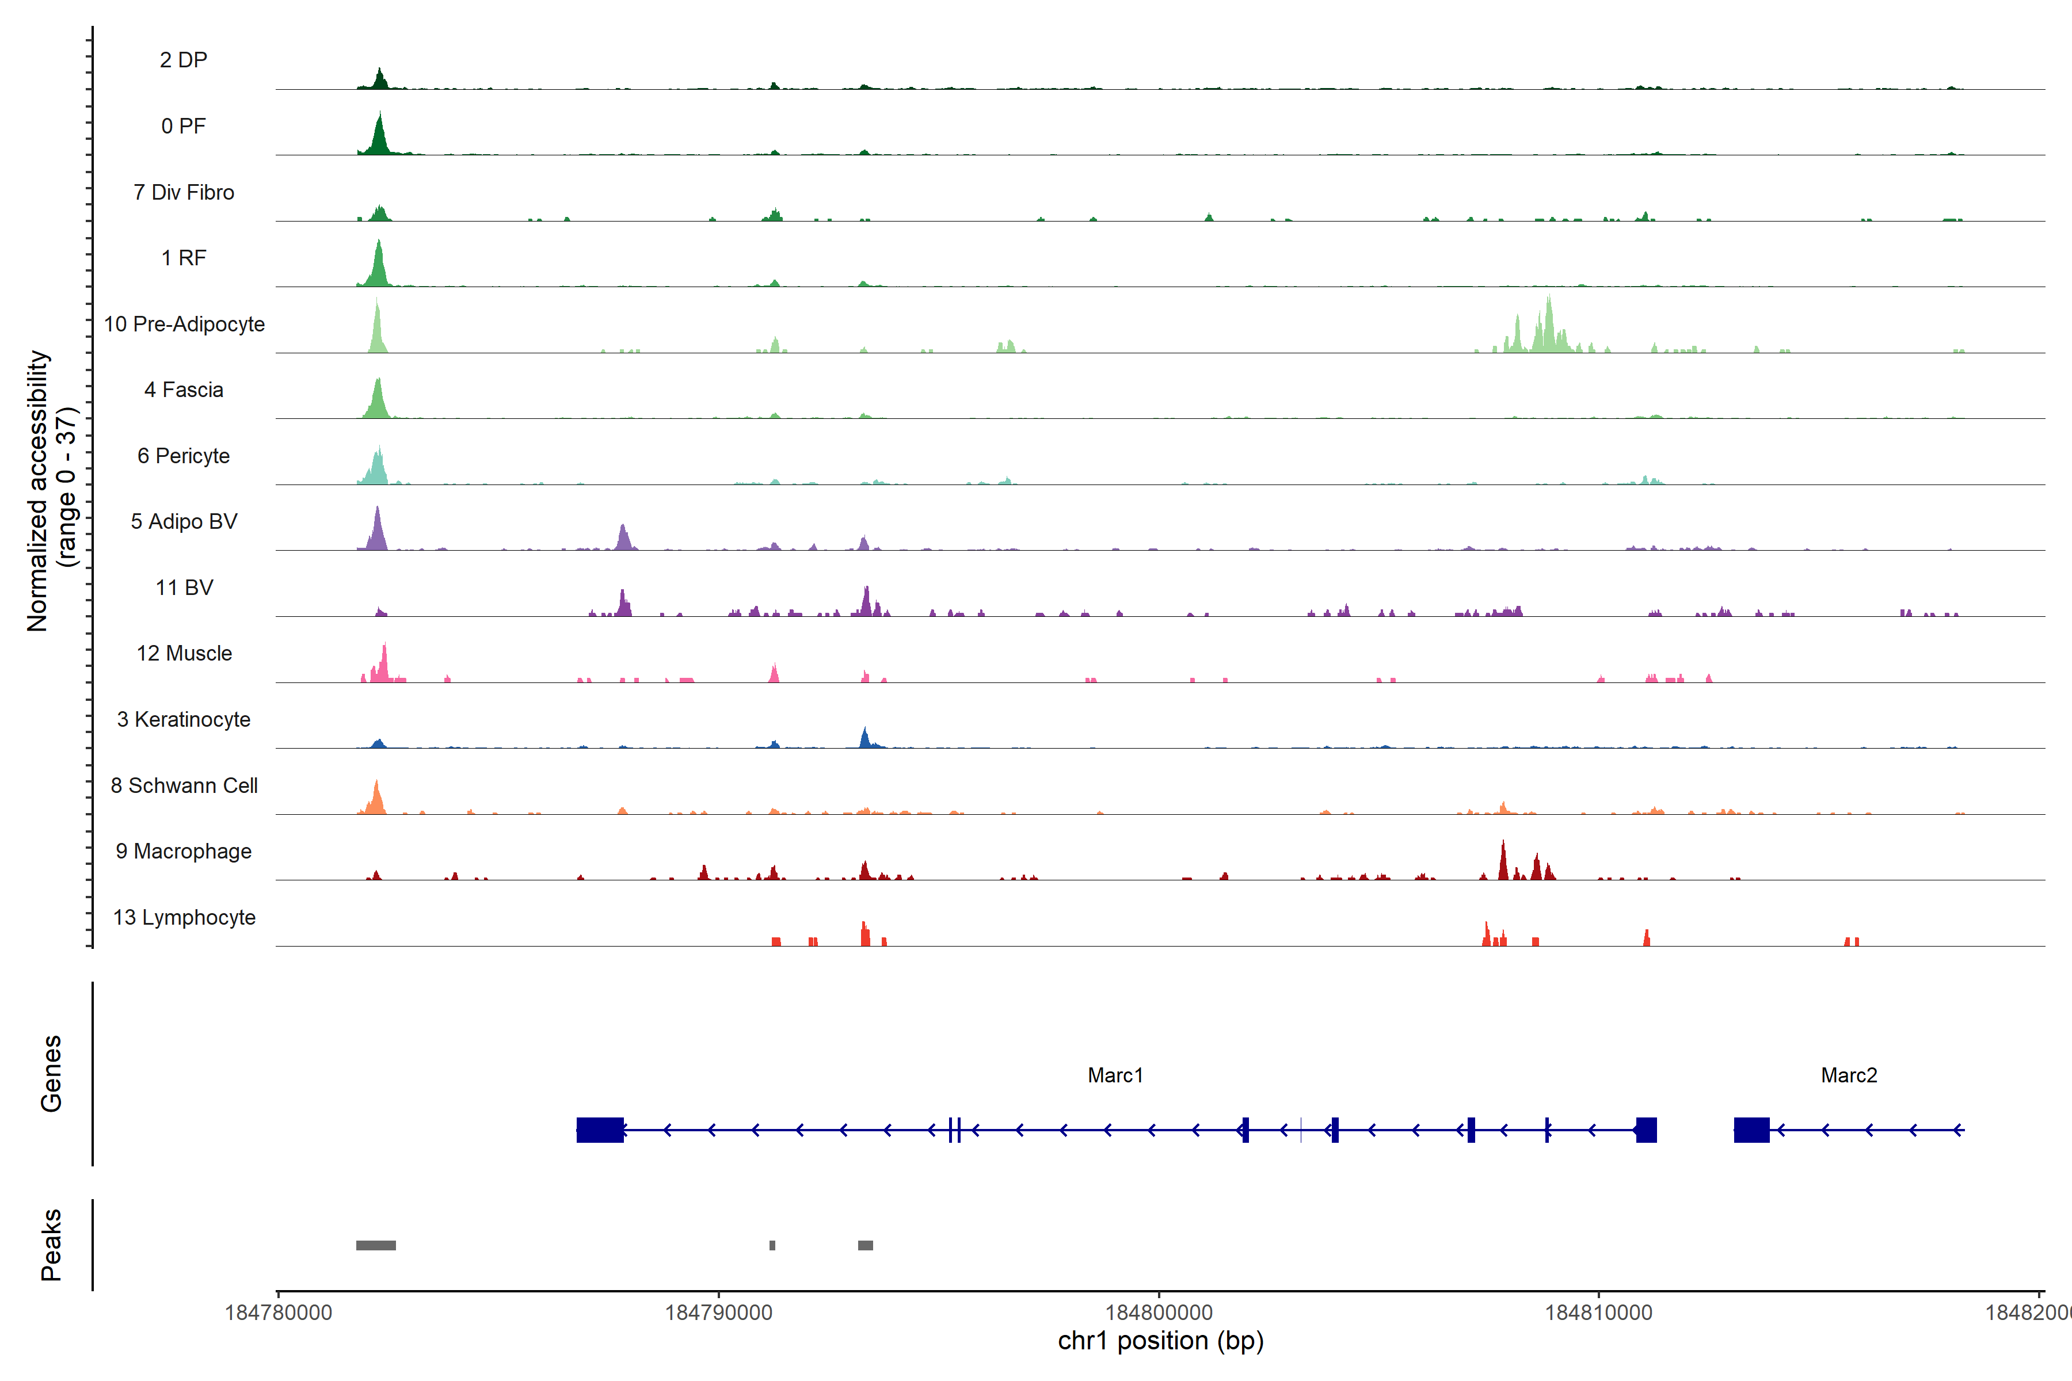The height and width of the screenshot is (1381, 2072).
Task: Click the rightmost gray peak bar
Action: pyautogui.click(x=865, y=1245)
